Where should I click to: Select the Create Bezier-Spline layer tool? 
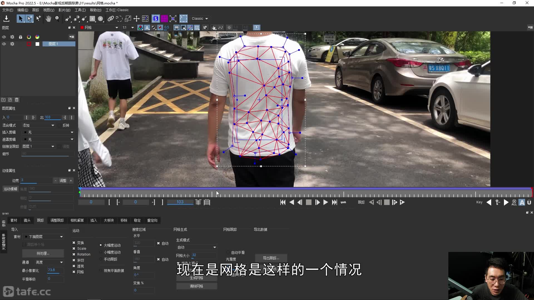pyautogui.click(x=76, y=19)
